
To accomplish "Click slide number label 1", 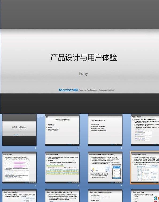I will click(x=35, y=148).
